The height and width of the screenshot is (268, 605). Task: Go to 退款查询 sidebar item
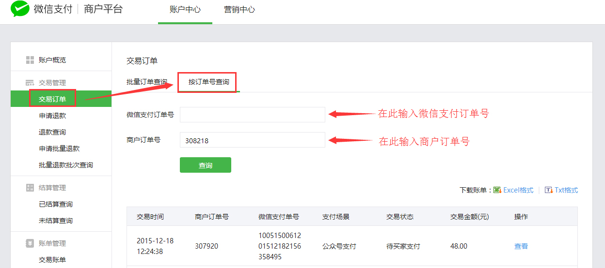pyautogui.click(x=52, y=132)
